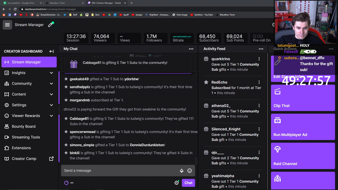Open Silenced_Knight activity options
The image size is (338, 190).
point(259,129)
